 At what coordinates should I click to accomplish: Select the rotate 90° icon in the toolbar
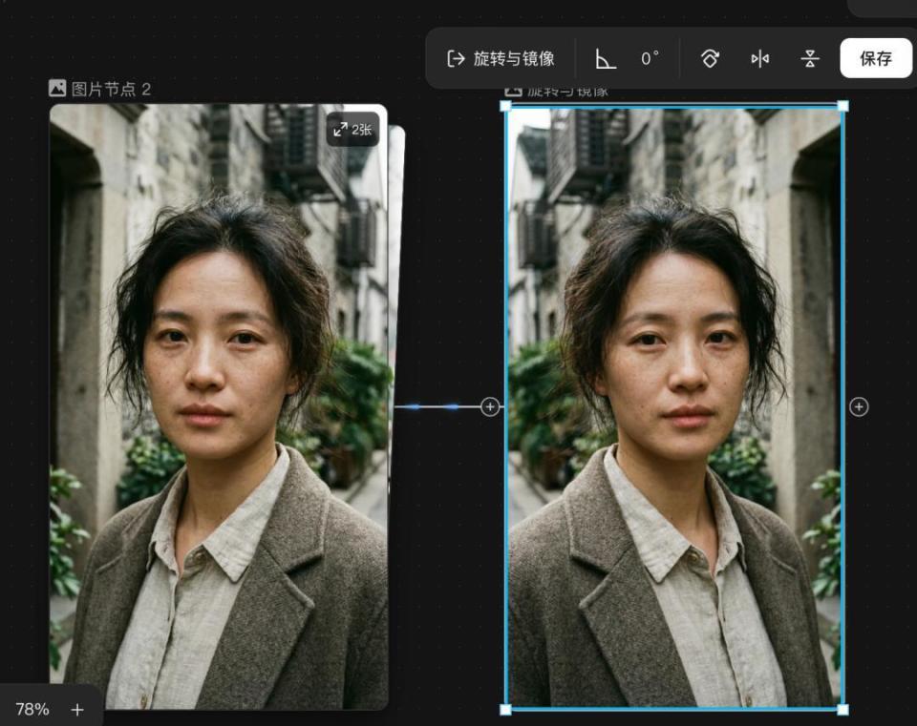[710, 58]
